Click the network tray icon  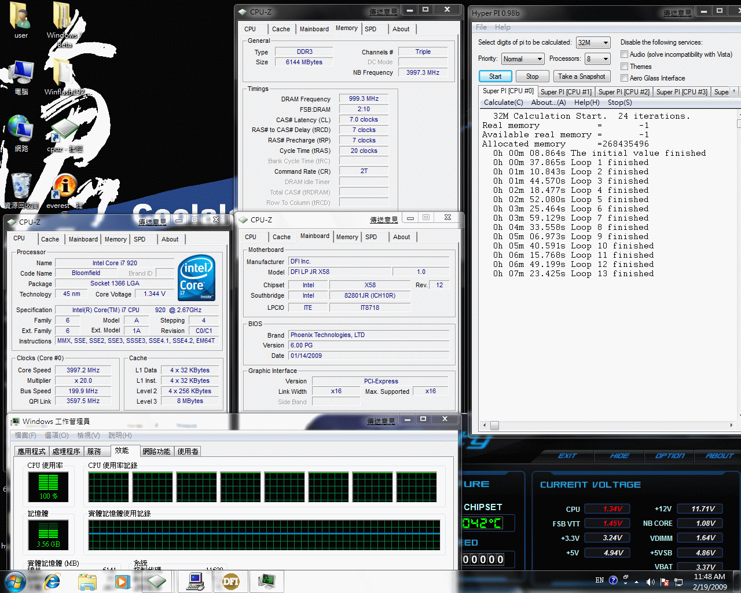pyautogui.click(x=678, y=581)
